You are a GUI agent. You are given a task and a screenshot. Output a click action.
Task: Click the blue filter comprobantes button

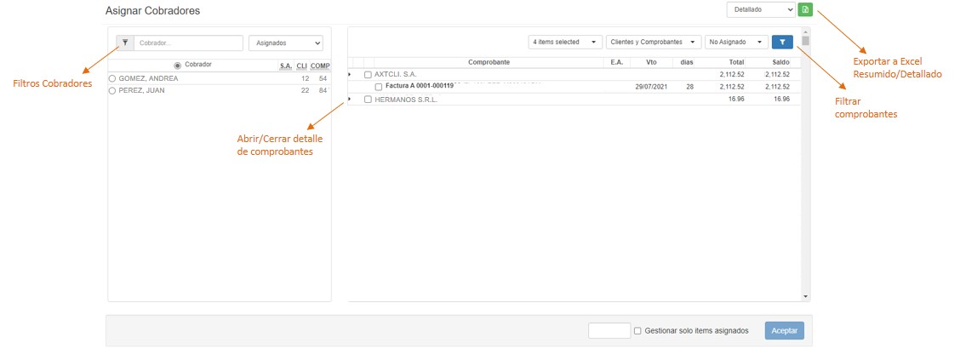pyautogui.click(x=781, y=42)
